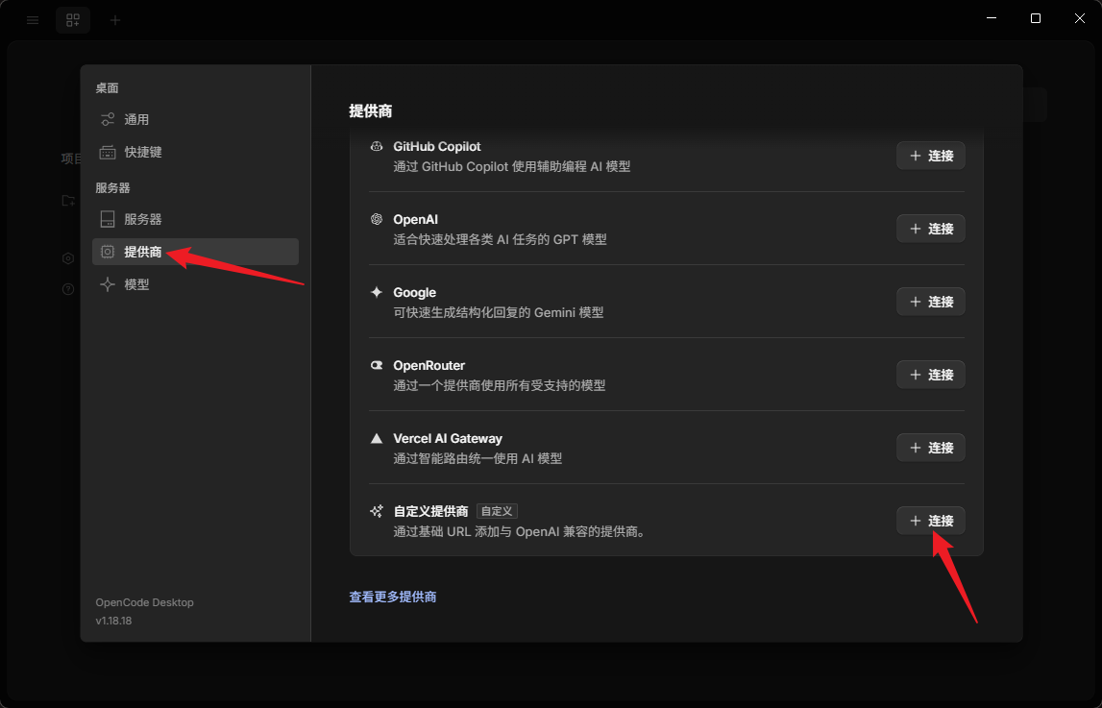Screen dimensions: 1102x708
Task: Click the 服务器 section header label
Action: [x=112, y=187]
